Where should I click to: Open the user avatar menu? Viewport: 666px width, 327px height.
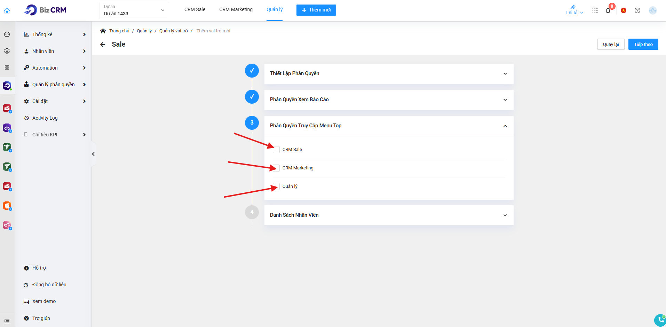pyautogui.click(x=653, y=10)
